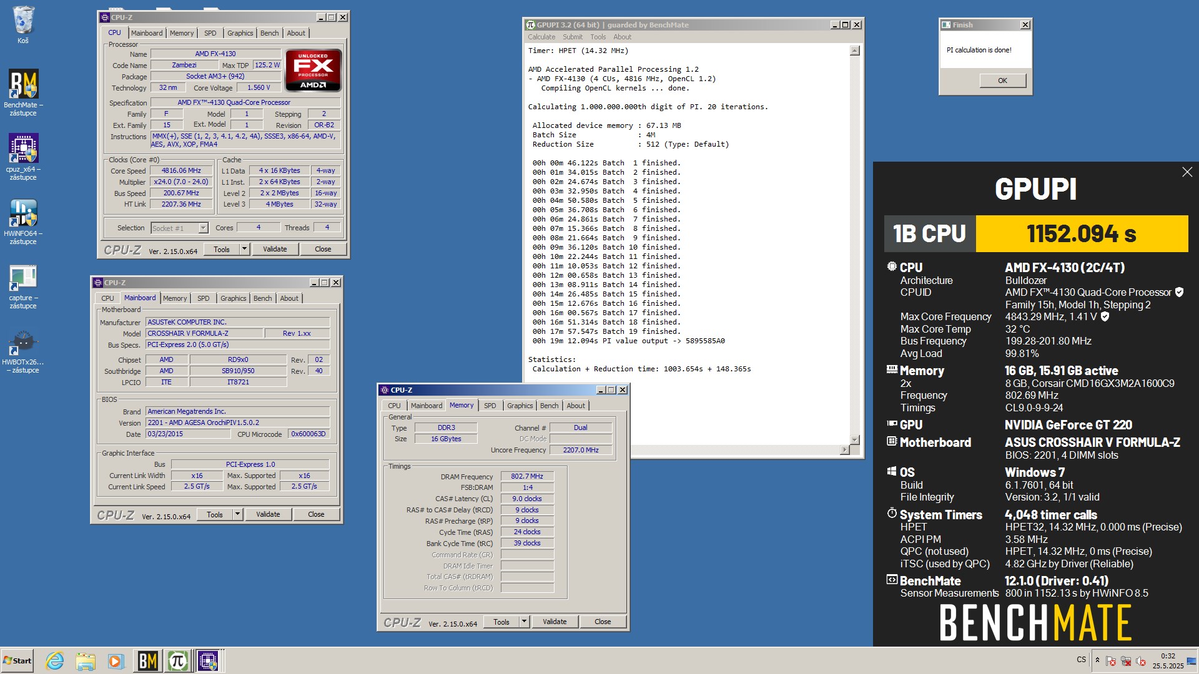Launch Windows Media Player from the taskbar
This screenshot has width=1199, height=674.
click(x=116, y=661)
